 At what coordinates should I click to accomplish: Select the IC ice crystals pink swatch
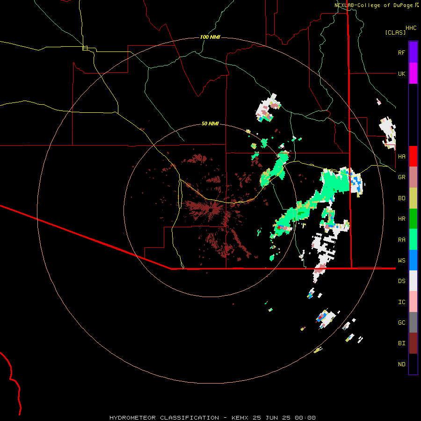coord(413,302)
